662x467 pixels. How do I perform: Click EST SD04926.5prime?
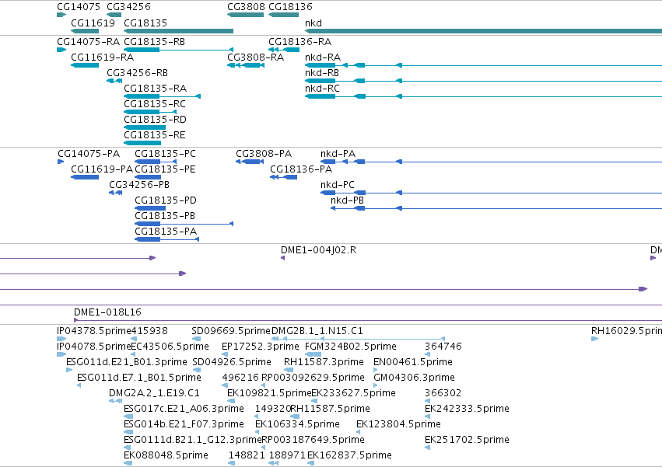pyautogui.click(x=232, y=362)
